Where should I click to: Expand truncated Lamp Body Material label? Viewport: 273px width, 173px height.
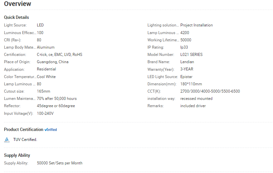tap(20, 47)
